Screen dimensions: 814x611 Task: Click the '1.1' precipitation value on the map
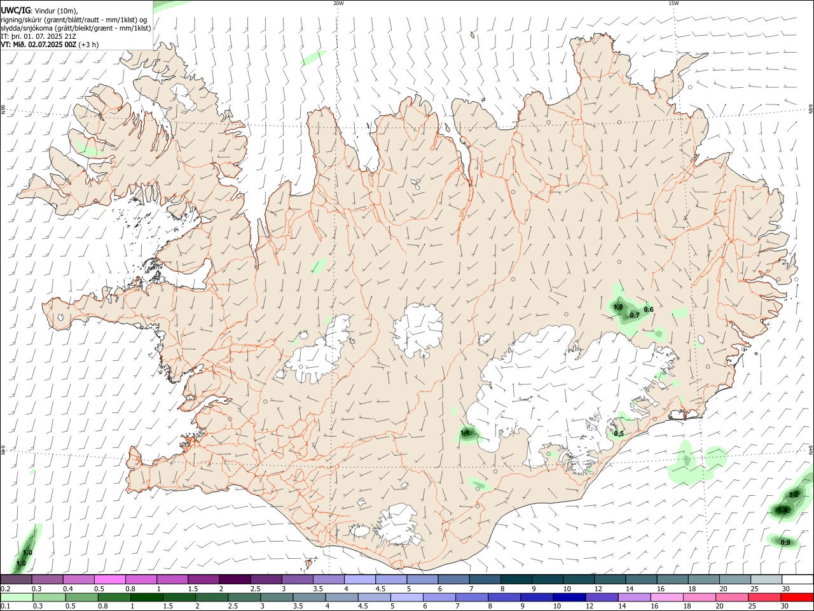pos(465,433)
